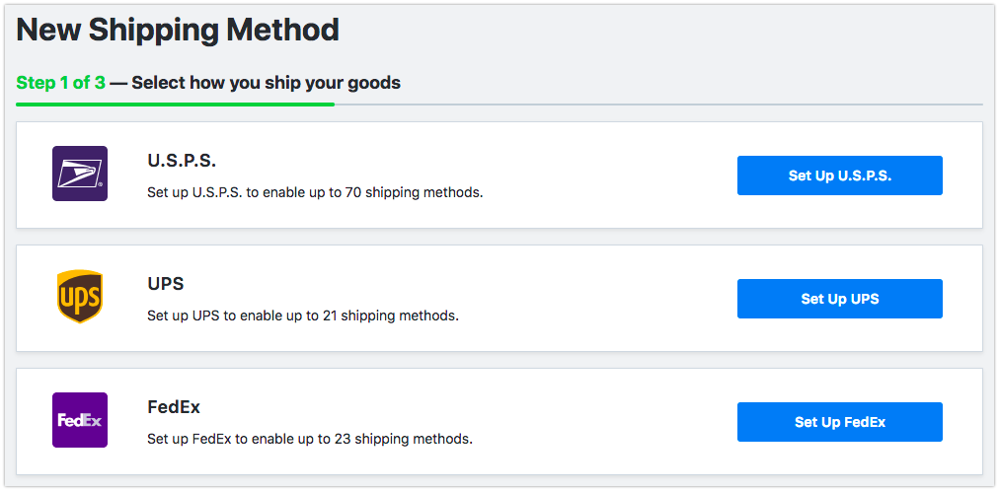Click the U.S.P.S. eagle logo icon
Viewport: 999px width, 491px height.
tap(79, 174)
